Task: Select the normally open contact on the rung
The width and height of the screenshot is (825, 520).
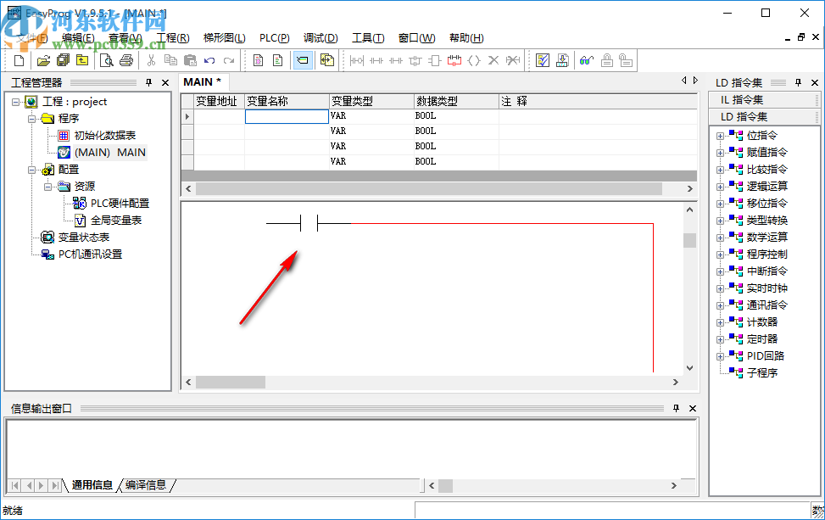Action: point(309,223)
